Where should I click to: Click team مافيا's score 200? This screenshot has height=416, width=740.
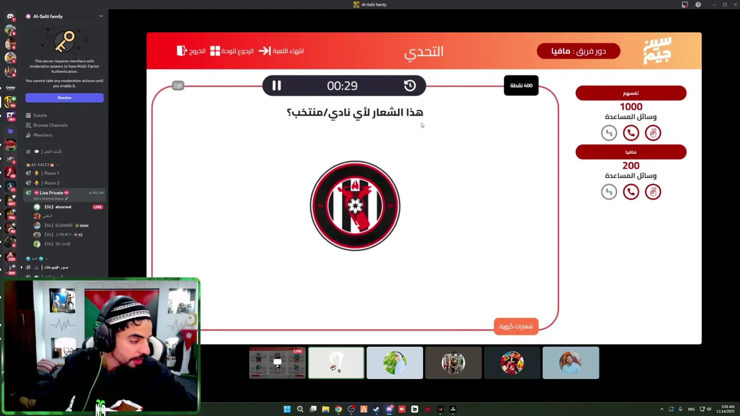tap(631, 166)
